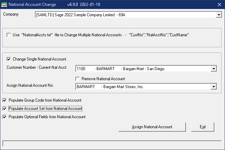Screen dimensions: 225x150
Task: Click the Exit button
Action: (x=203, y=127)
